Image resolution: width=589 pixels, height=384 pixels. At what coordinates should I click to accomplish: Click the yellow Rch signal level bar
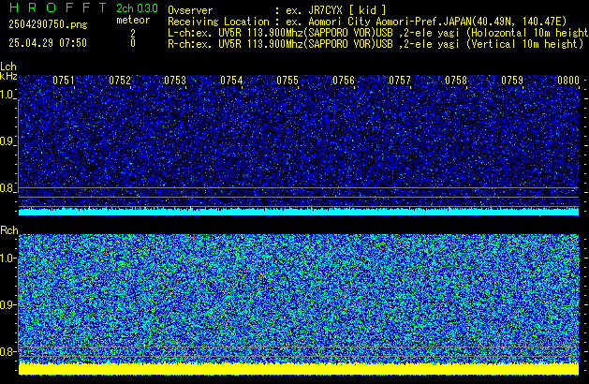(x=299, y=369)
